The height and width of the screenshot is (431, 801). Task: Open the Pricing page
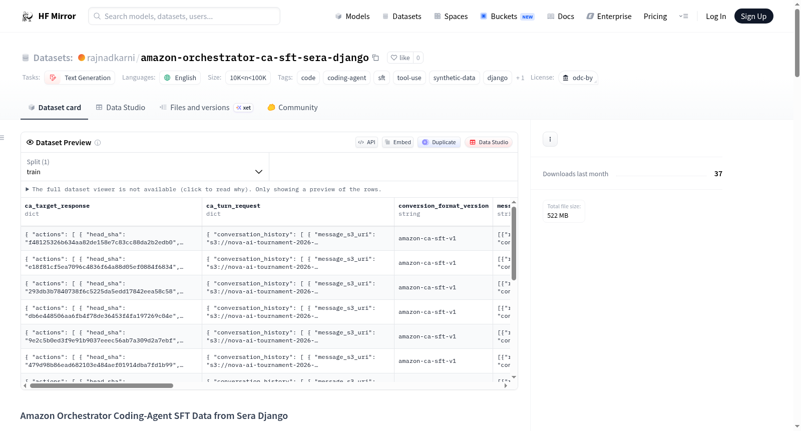[655, 17]
